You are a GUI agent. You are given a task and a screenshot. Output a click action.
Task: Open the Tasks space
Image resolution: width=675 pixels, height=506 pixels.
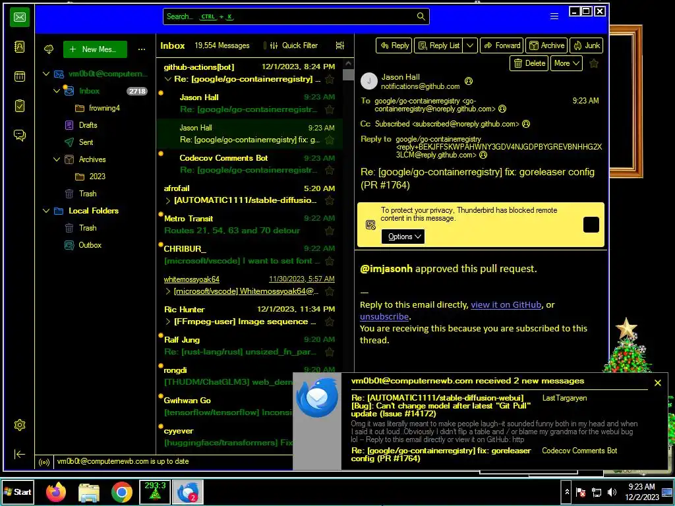pyautogui.click(x=19, y=106)
